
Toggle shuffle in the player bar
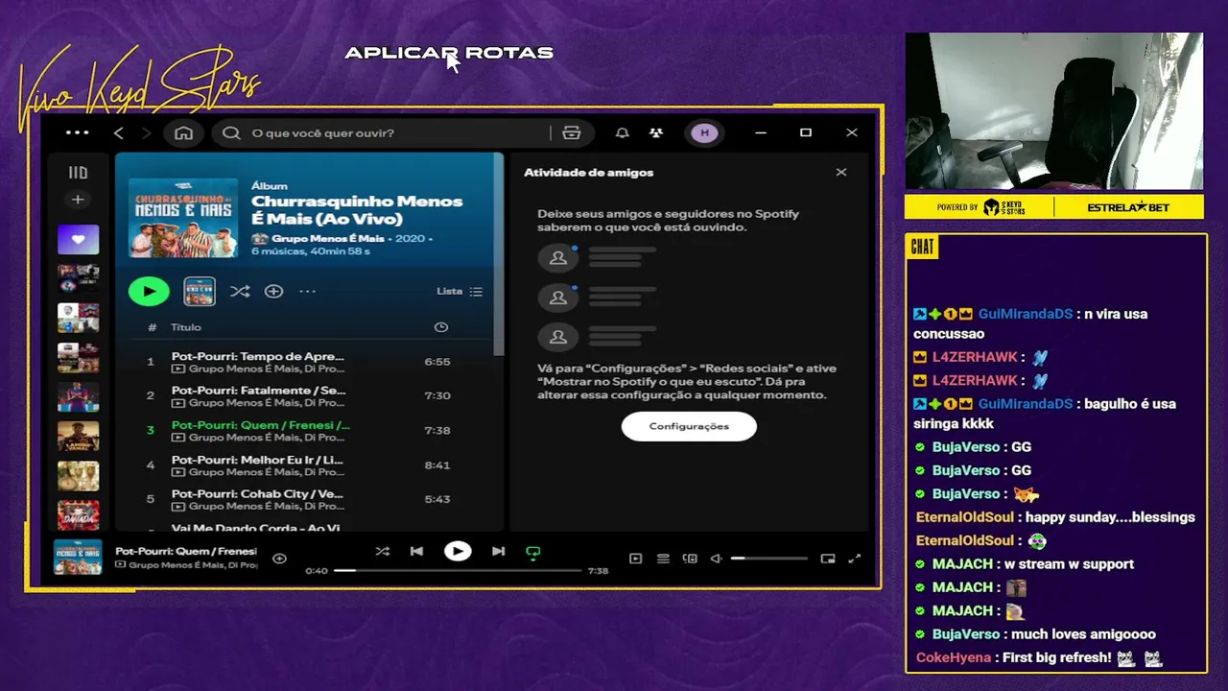[x=383, y=551]
